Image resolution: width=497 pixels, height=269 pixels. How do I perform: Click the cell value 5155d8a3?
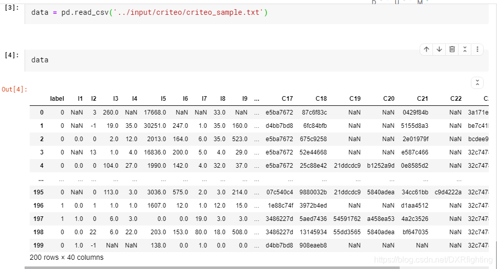point(415,126)
